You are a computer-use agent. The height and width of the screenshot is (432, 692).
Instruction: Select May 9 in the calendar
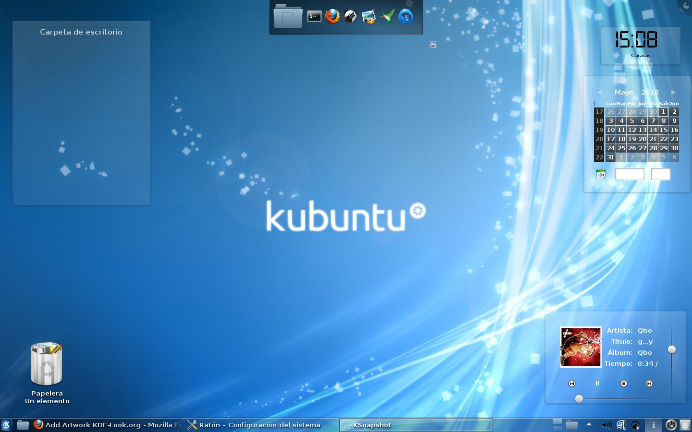point(674,120)
